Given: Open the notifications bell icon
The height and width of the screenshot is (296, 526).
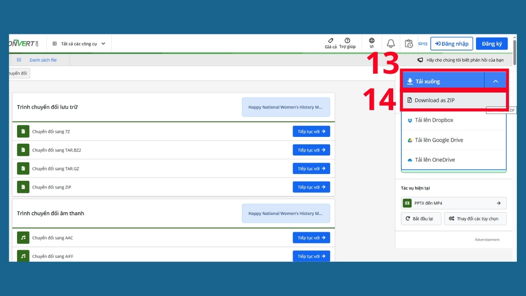Looking at the screenshot, I should tap(391, 43).
